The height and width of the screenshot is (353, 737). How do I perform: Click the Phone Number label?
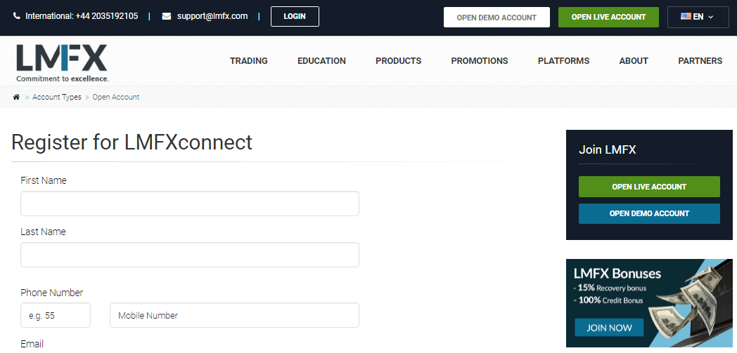52,293
